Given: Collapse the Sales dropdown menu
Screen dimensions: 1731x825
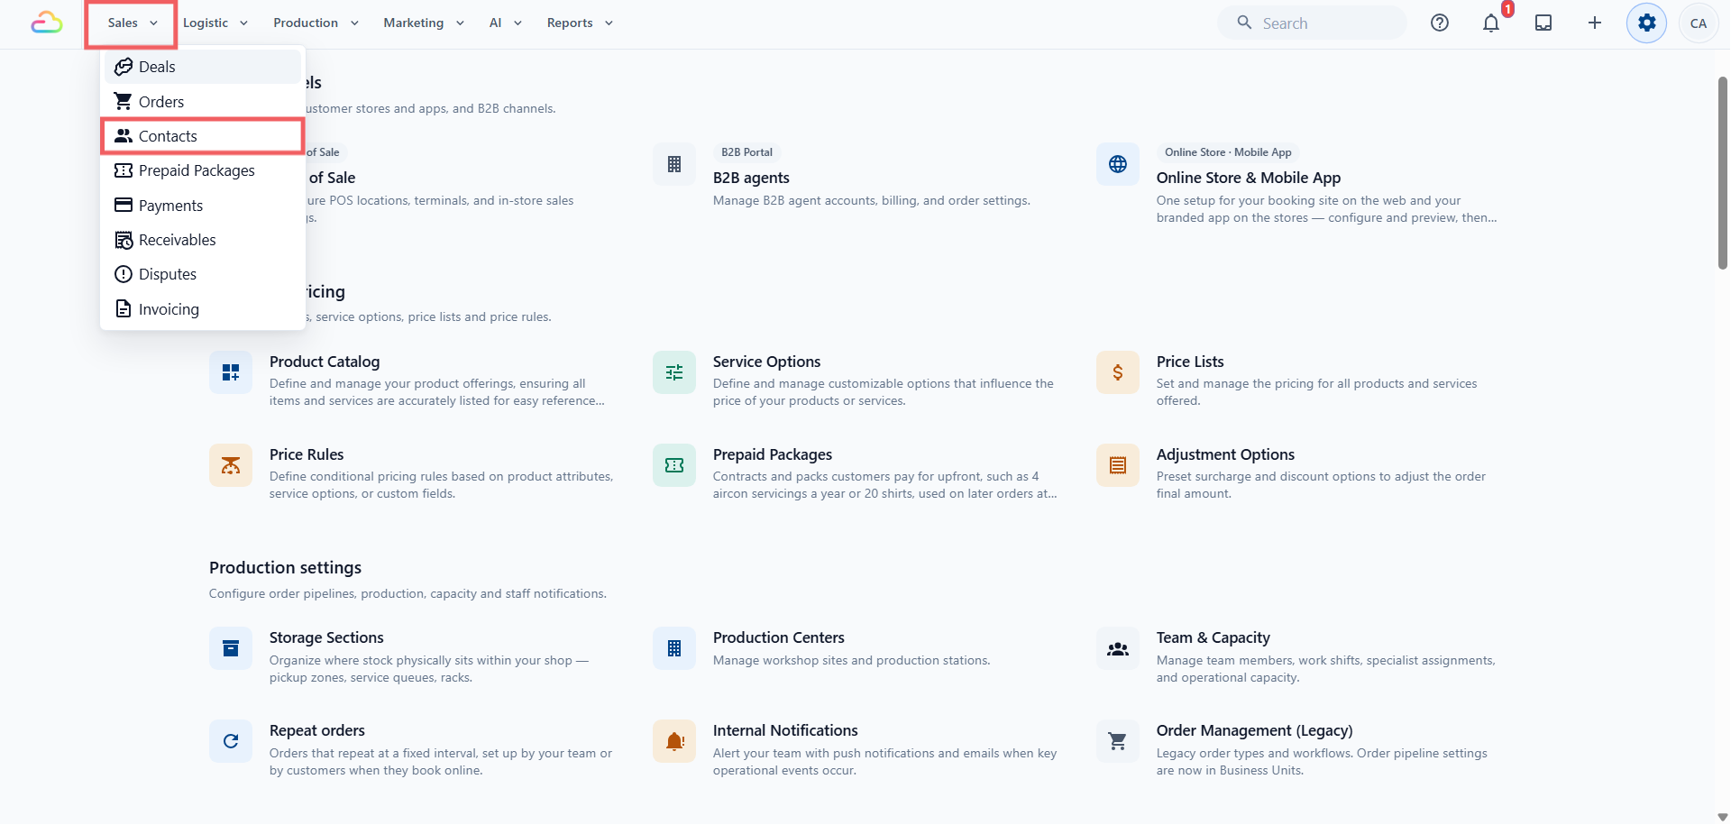Looking at the screenshot, I should [x=132, y=23].
